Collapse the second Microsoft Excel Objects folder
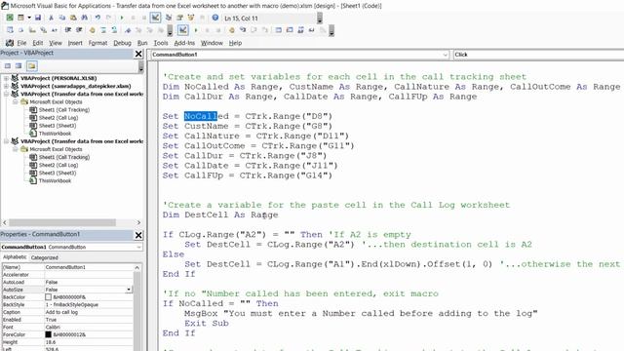Screen dimensions: 624x351 [16, 149]
